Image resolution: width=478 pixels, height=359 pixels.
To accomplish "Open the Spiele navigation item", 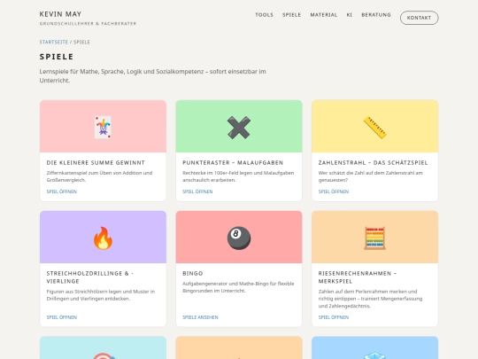I will pos(291,15).
